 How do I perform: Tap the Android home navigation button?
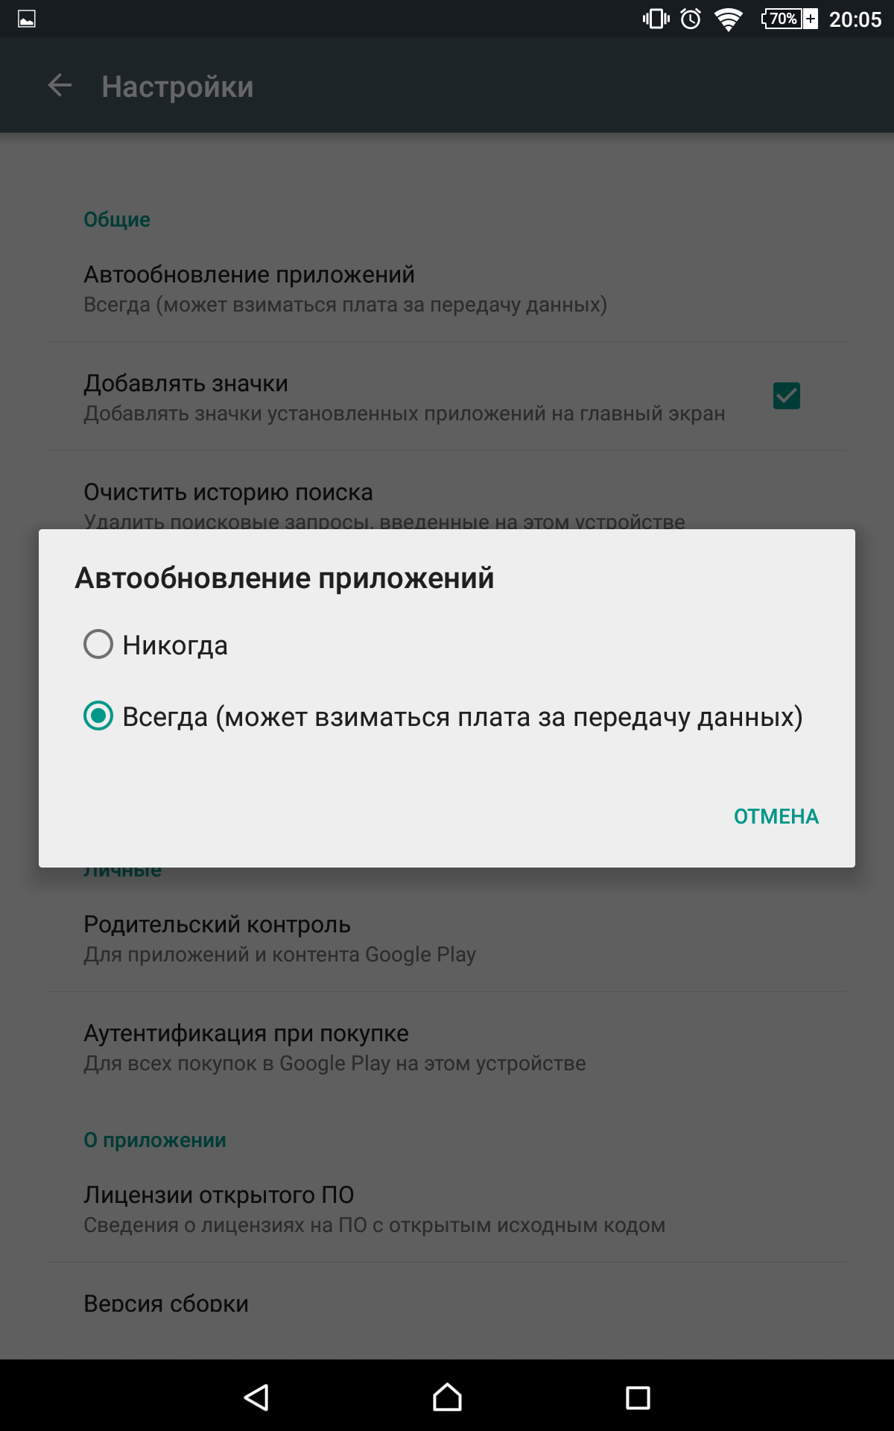(x=447, y=1397)
